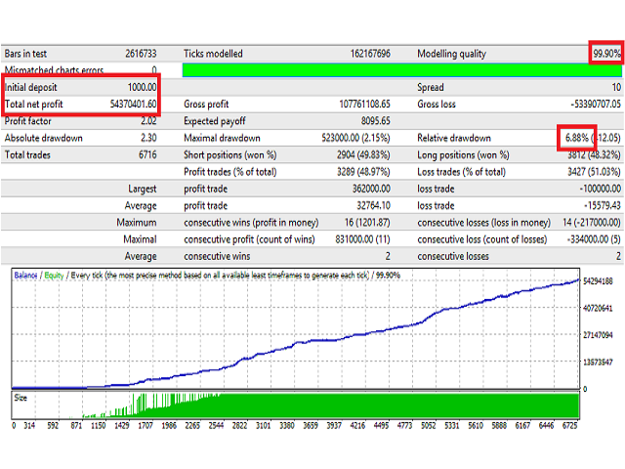Click the chart axis value 54294188
This screenshot has width=625, height=469.
(598, 281)
